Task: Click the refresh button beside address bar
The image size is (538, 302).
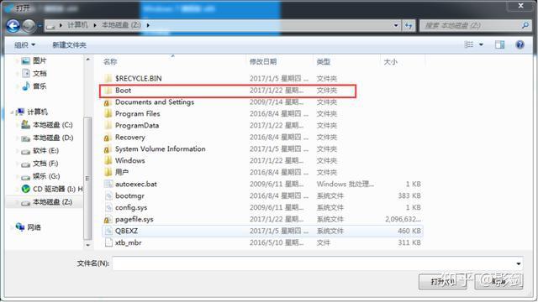Action: (409, 25)
